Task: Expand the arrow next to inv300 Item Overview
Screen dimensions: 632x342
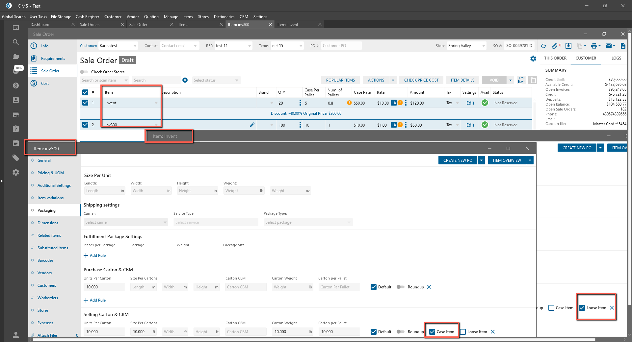Action: (x=530, y=160)
